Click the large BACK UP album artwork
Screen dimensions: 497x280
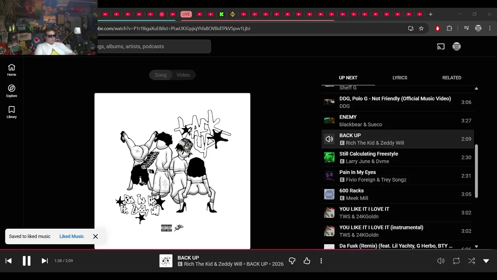[172, 171]
